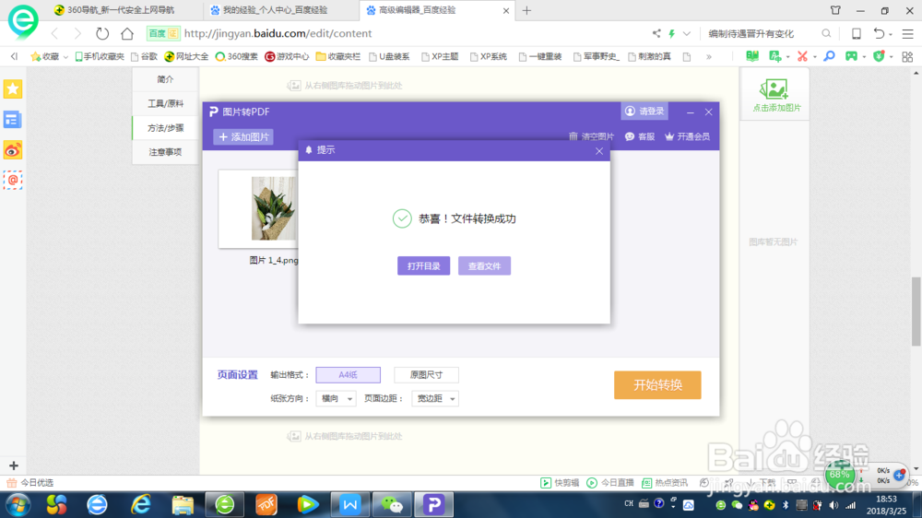Open the Windows Start menu
This screenshot has height=518, width=922.
click(18, 504)
